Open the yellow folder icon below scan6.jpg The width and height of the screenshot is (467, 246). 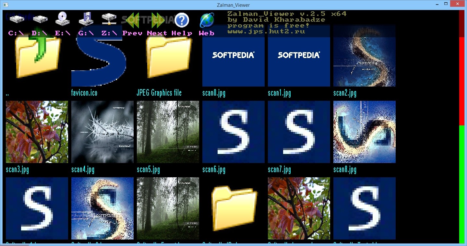tap(233, 208)
